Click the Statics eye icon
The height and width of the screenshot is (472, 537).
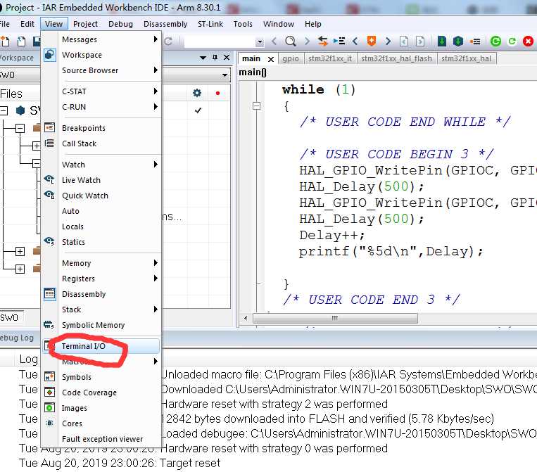(x=49, y=241)
